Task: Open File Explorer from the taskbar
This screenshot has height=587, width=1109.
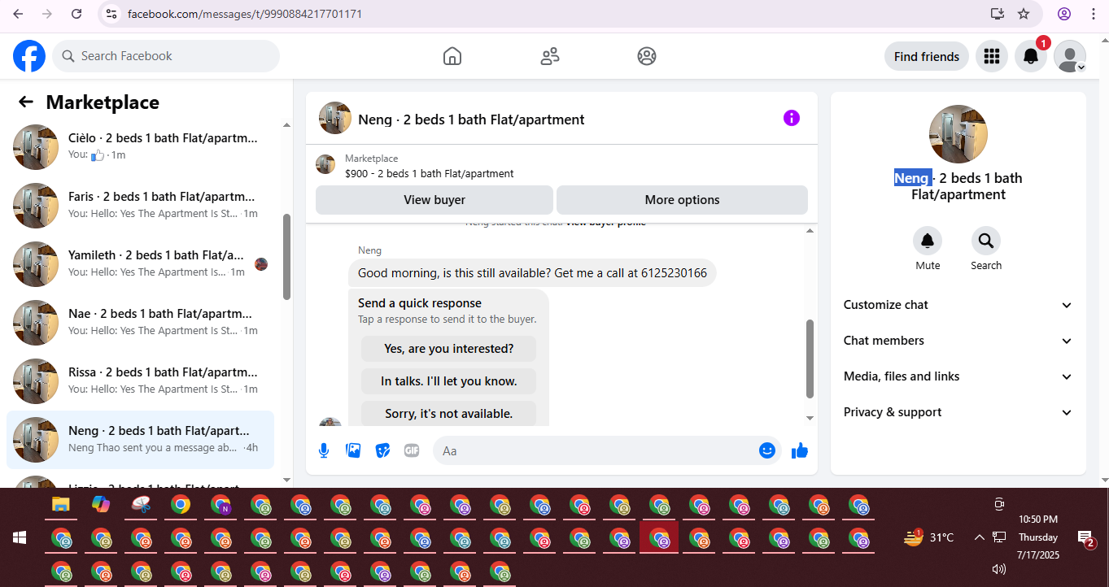Action: click(x=60, y=505)
